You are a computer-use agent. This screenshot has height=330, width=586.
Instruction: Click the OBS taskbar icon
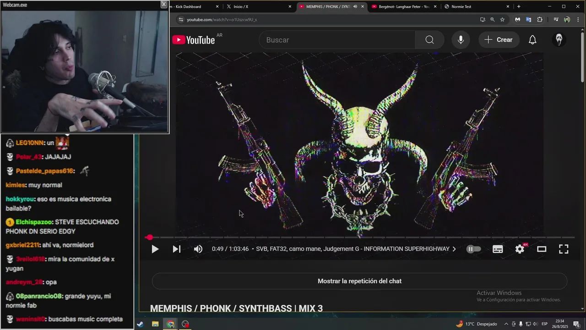(x=185, y=324)
